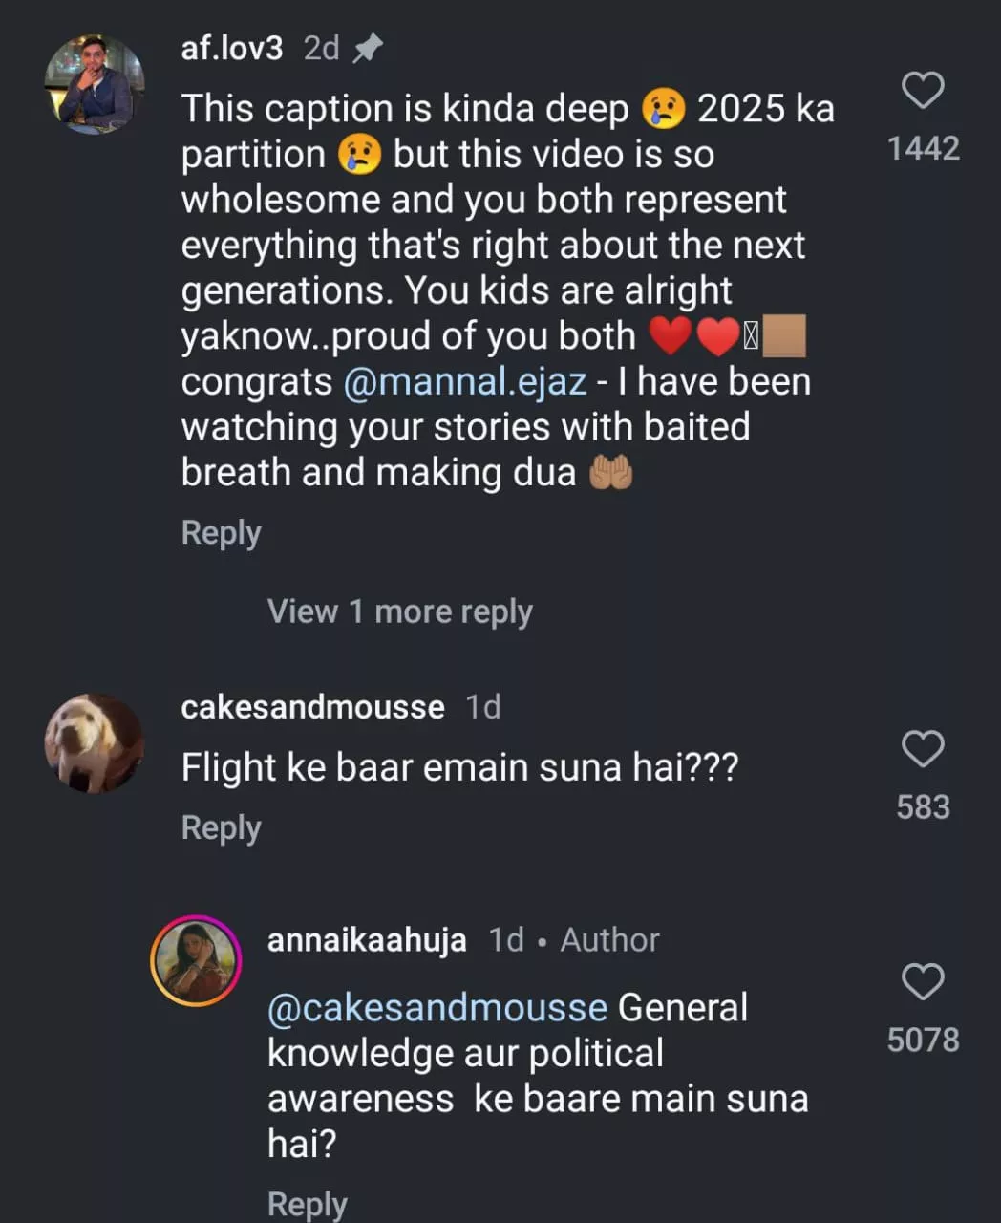Open the @cakesandmousse mention link
This screenshot has height=1223, width=1001.
437,1008
